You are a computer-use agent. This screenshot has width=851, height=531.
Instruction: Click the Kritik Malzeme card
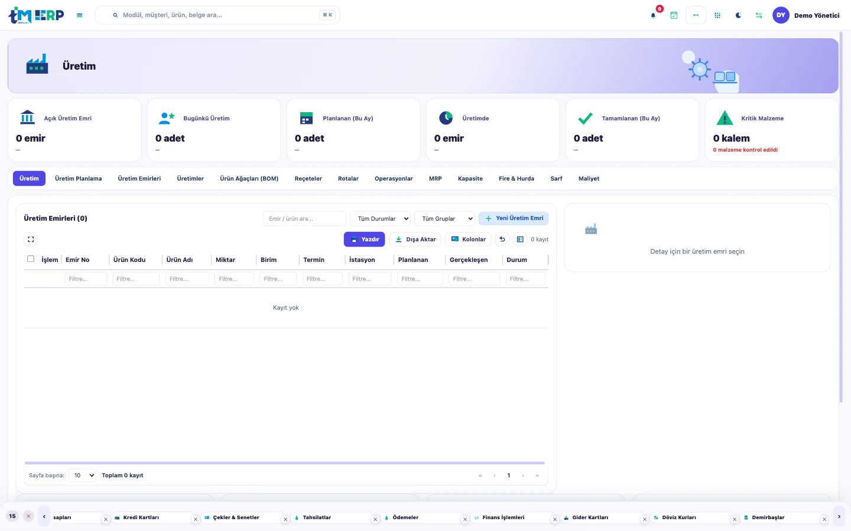pyautogui.click(x=771, y=130)
